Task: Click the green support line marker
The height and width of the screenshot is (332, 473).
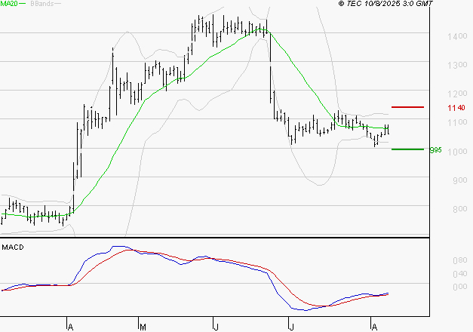Action: 407,149
